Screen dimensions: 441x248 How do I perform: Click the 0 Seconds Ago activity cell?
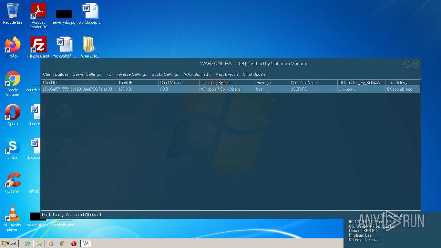coord(403,89)
